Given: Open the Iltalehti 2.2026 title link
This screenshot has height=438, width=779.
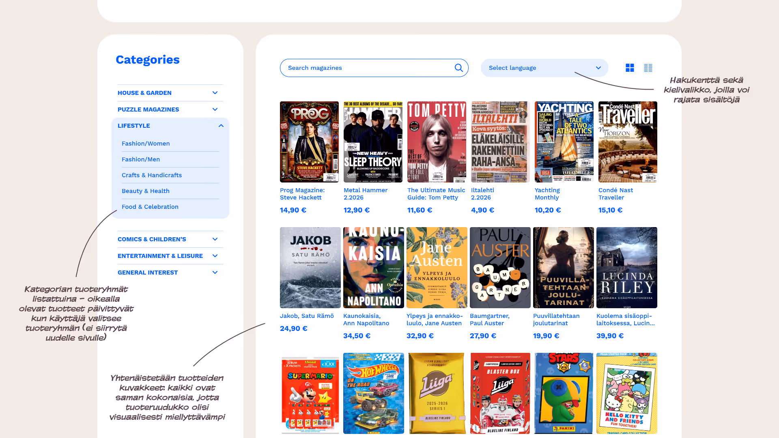Looking at the screenshot, I should [482, 194].
